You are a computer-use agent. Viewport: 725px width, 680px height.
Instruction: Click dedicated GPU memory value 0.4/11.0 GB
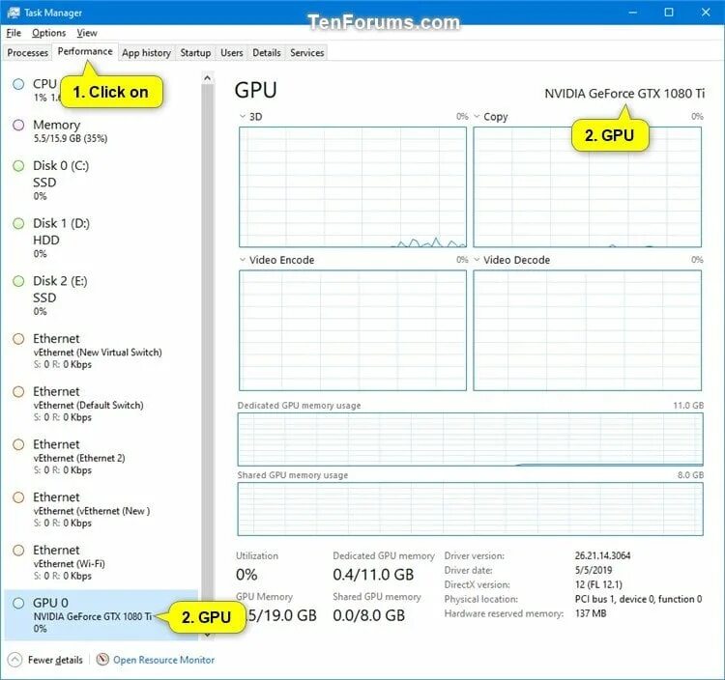373,574
